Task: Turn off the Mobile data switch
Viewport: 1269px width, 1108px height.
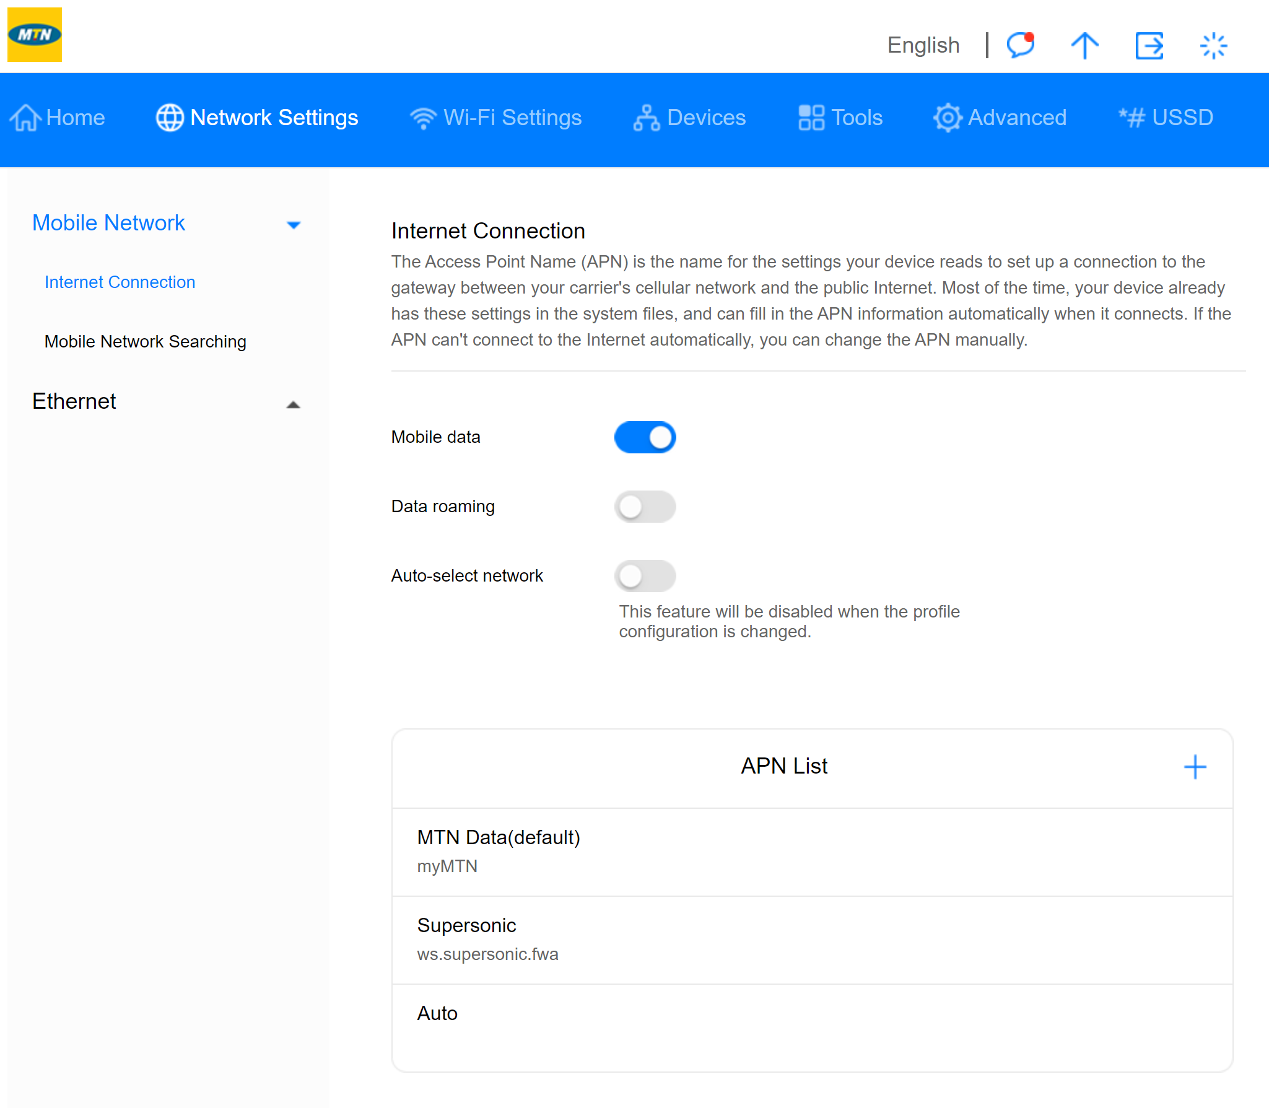Action: point(645,437)
